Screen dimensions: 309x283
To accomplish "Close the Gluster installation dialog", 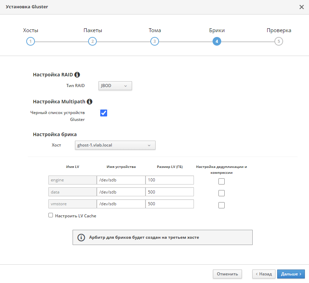I will [301, 7].
